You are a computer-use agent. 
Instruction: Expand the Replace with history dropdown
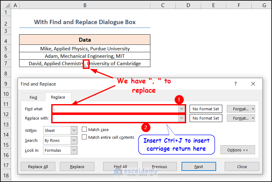pos(181,118)
